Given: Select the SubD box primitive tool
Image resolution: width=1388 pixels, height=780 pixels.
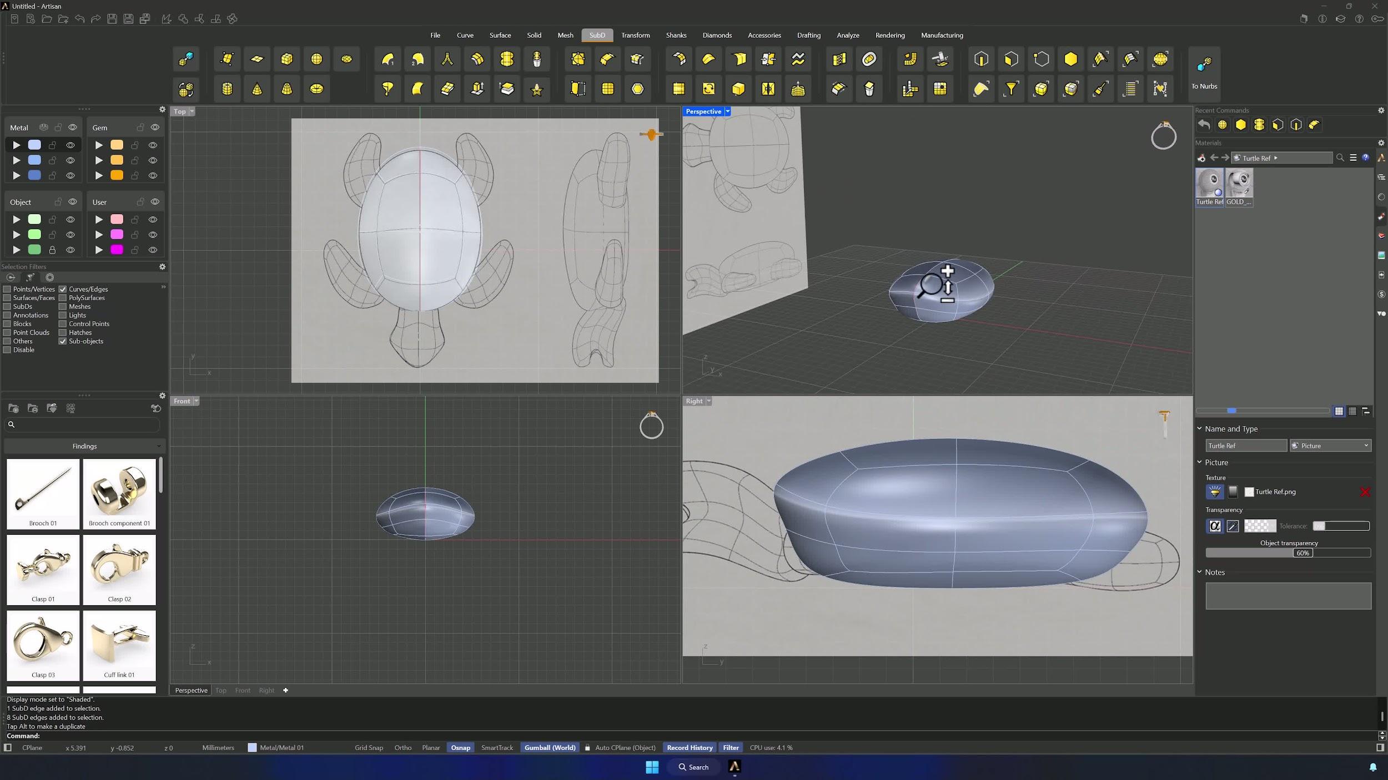Looking at the screenshot, I should click(x=287, y=59).
